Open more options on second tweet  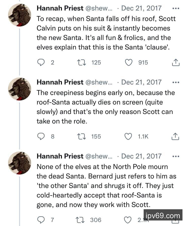(x=176, y=82)
